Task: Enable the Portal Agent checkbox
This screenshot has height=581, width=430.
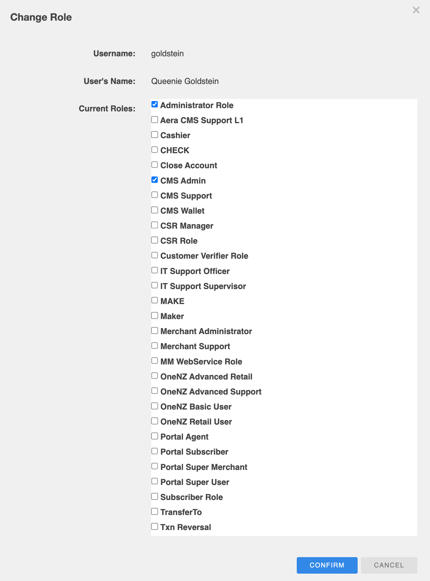Action: click(155, 436)
